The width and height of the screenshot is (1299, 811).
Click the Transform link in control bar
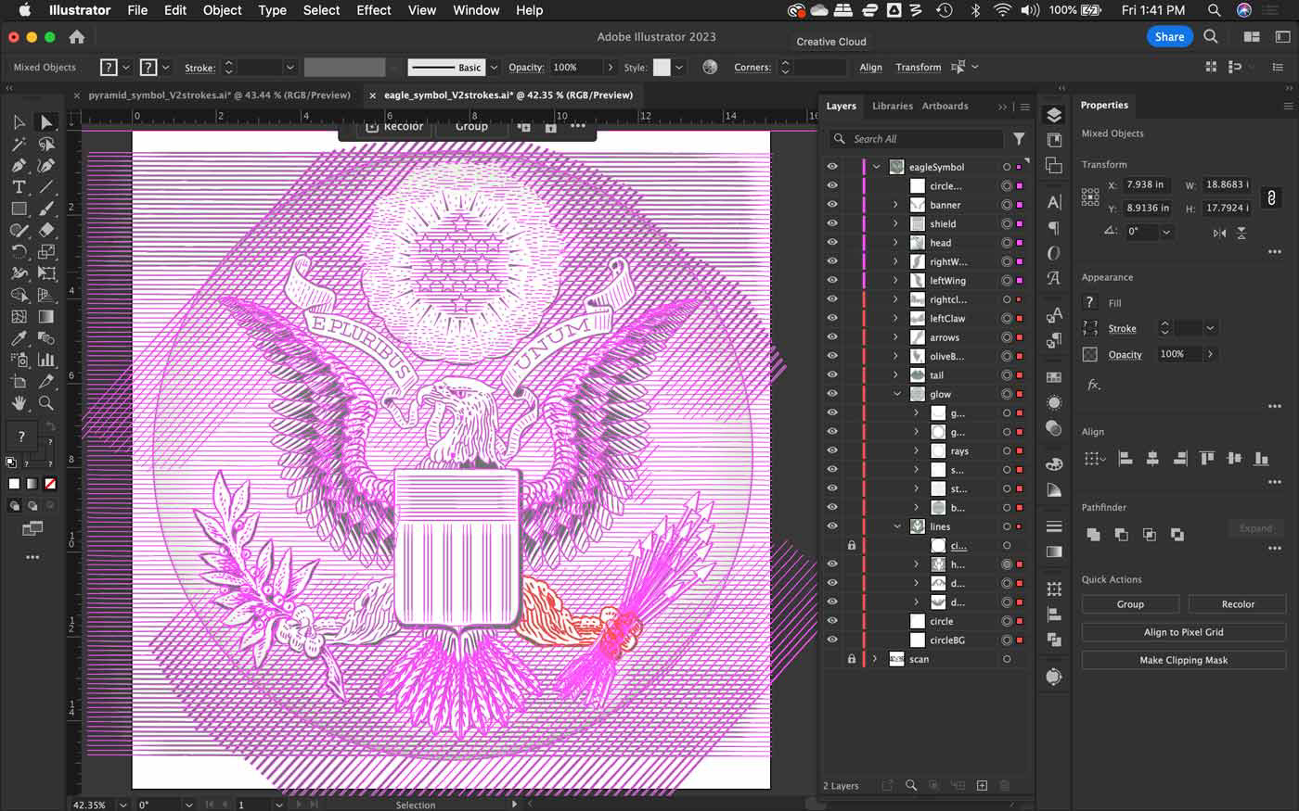click(918, 67)
